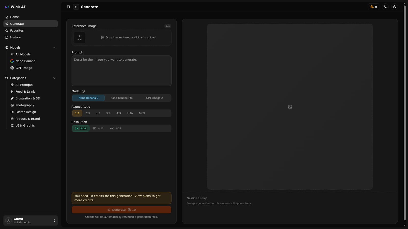This screenshot has width=408, height=229.
Task: Open Poster Design category
Action: coord(33,112)
